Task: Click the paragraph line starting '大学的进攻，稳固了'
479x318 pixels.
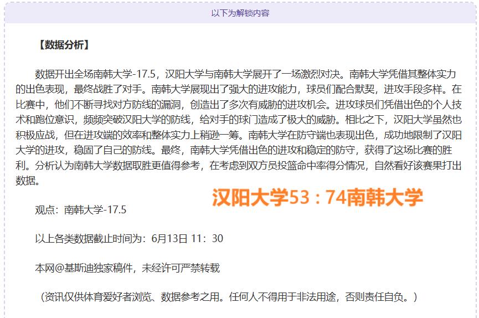Action: point(234,150)
